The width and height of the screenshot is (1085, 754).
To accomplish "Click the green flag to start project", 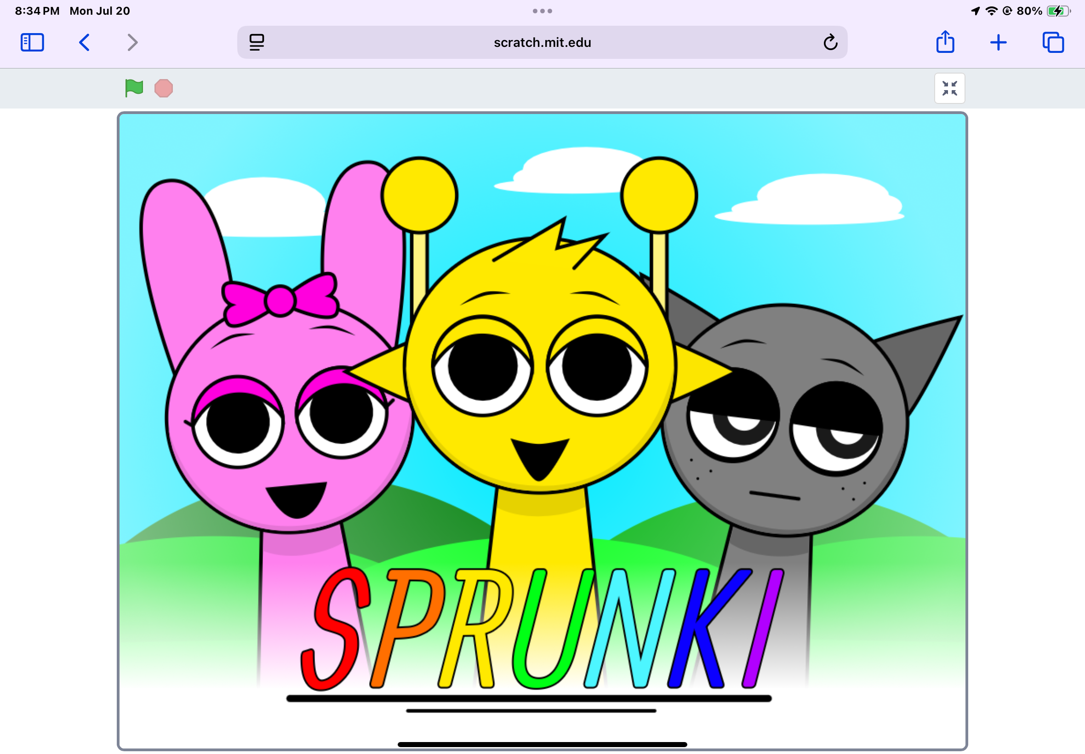I will 134,88.
